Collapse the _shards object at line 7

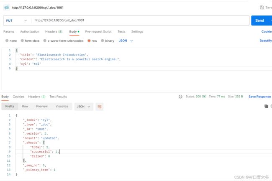[44, 143]
